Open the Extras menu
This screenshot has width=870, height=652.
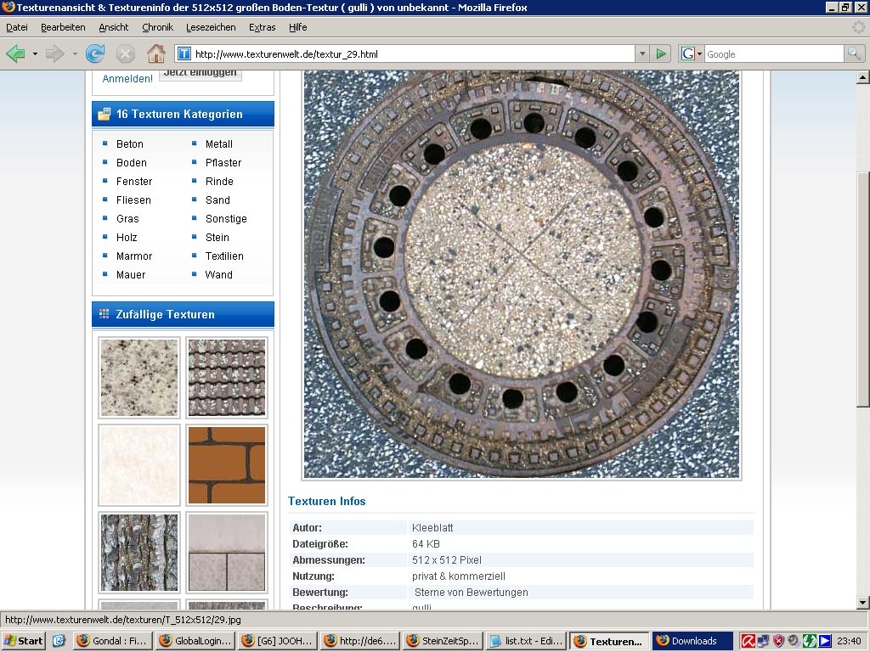262,27
